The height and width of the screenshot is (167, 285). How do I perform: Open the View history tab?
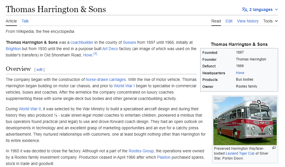point(248,21)
